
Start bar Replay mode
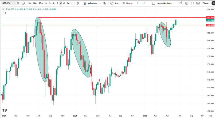pos(128,3)
